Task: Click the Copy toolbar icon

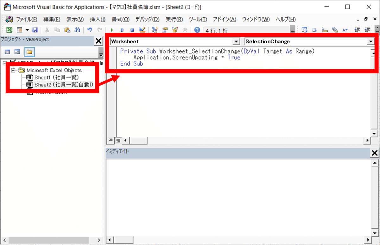Action: [57, 30]
